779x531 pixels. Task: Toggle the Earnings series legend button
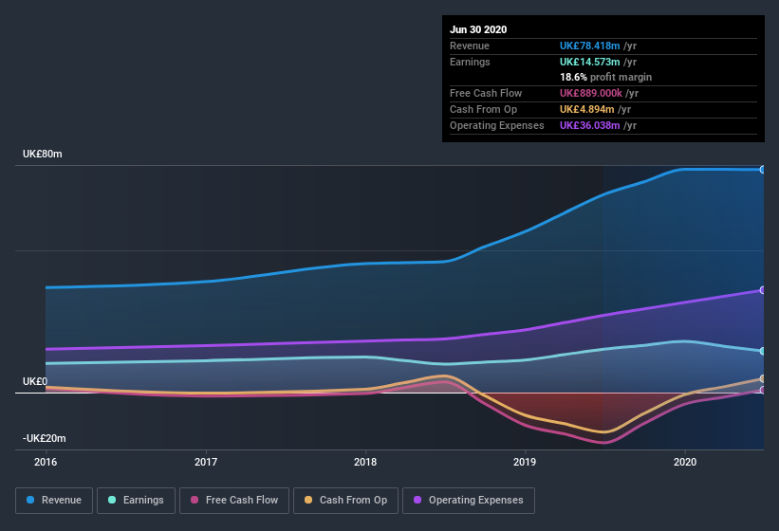pyautogui.click(x=136, y=501)
